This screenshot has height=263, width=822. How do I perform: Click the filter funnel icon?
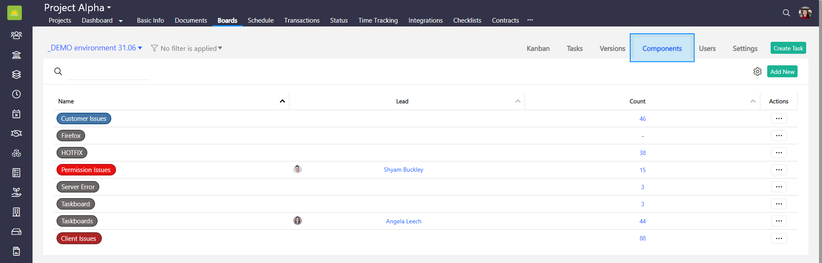click(x=154, y=48)
